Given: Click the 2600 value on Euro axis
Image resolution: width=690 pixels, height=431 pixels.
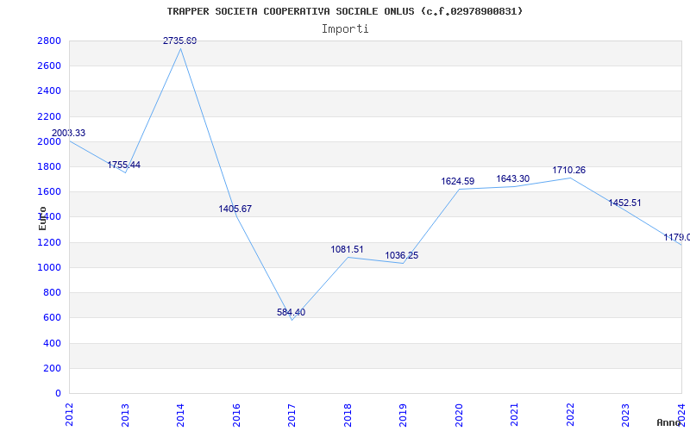Looking at the screenshot, I should pyautogui.click(x=49, y=66).
